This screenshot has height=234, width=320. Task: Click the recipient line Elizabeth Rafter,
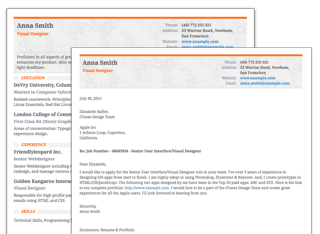[94, 112]
